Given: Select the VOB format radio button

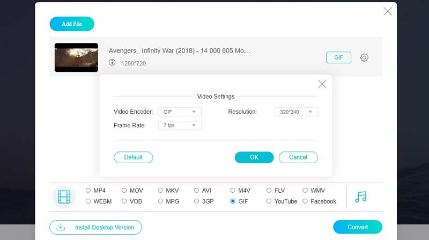Looking at the screenshot, I should (x=124, y=201).
